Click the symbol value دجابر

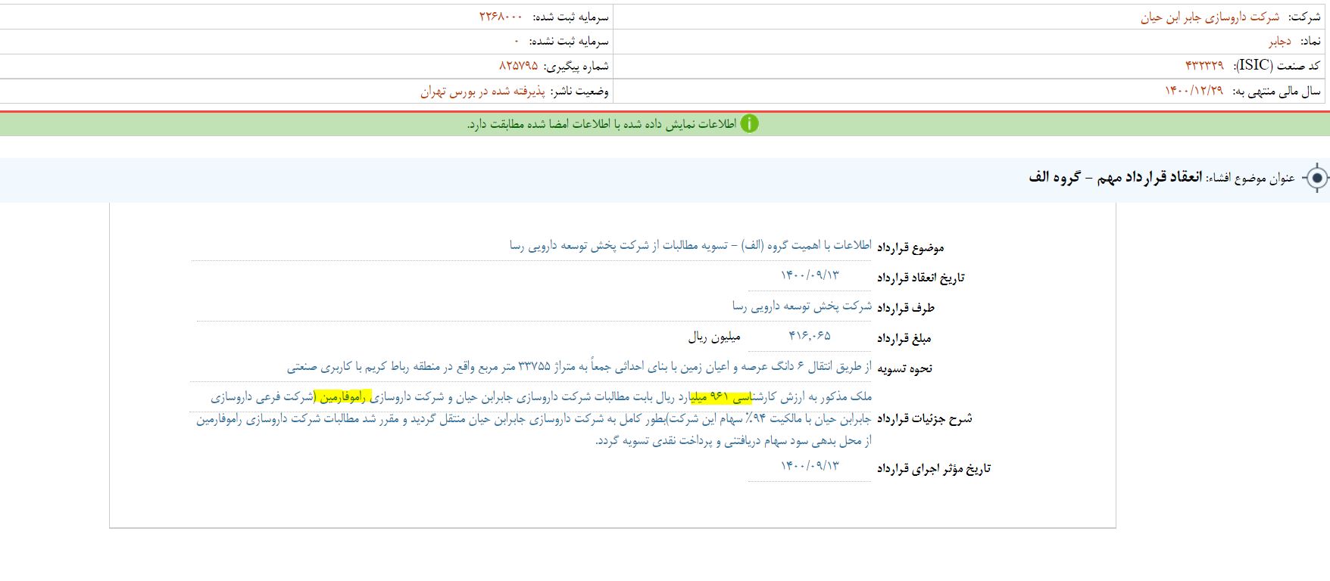[1280, 42]
